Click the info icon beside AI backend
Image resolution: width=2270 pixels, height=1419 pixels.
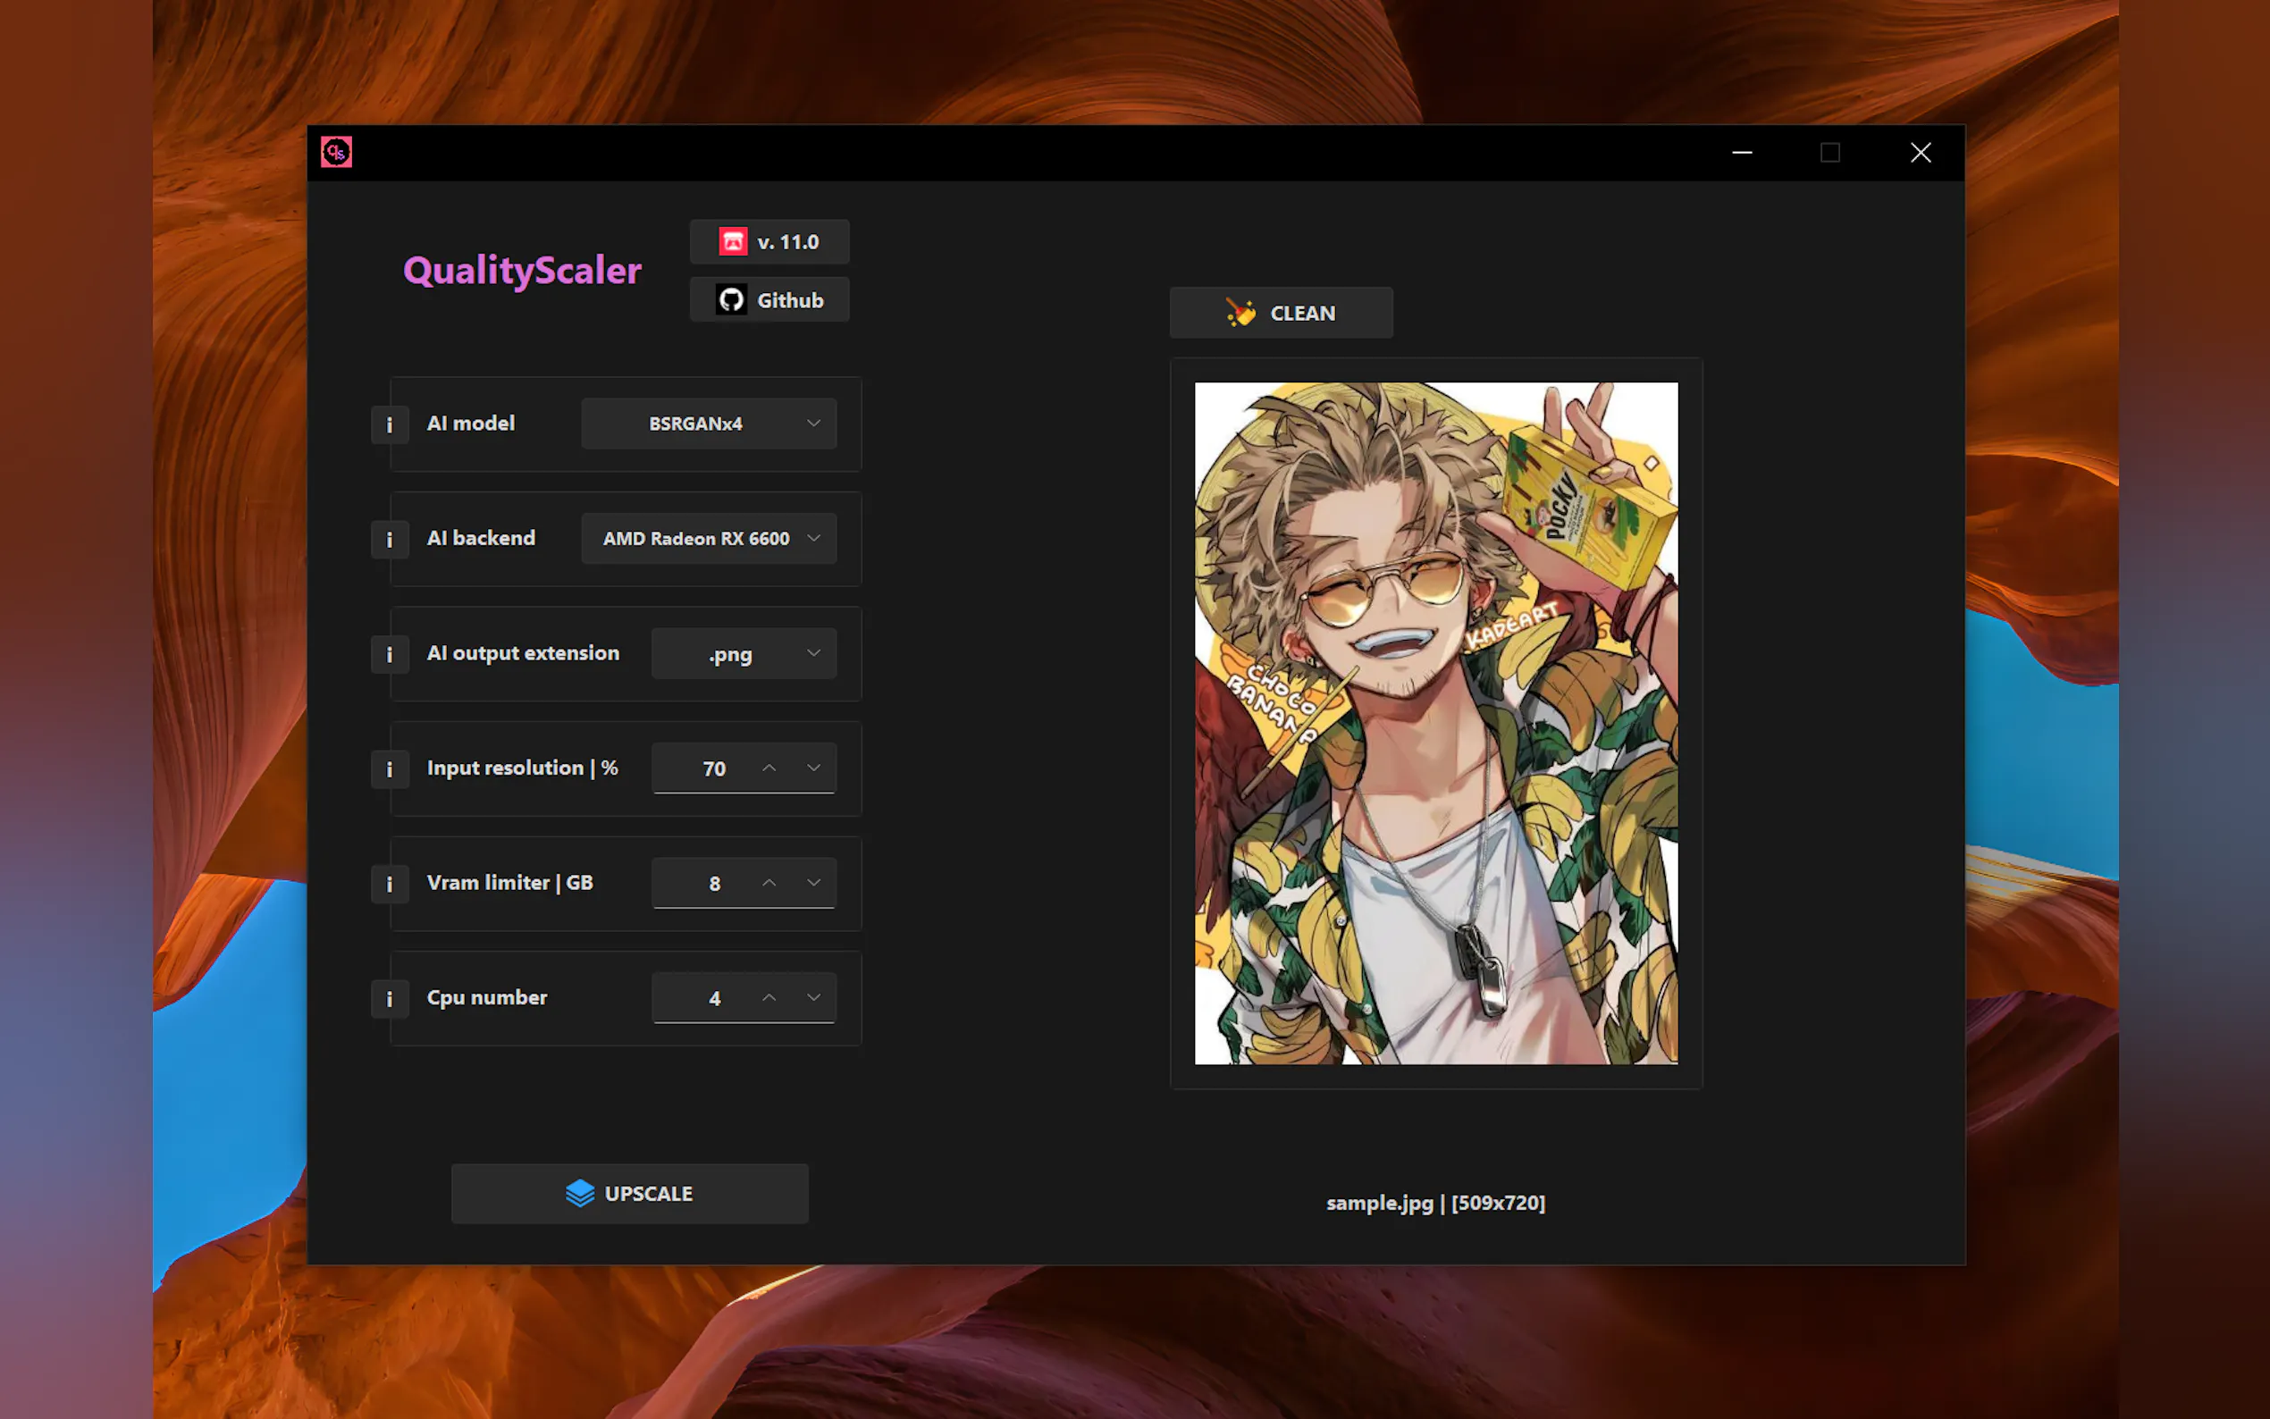point(390,540)
